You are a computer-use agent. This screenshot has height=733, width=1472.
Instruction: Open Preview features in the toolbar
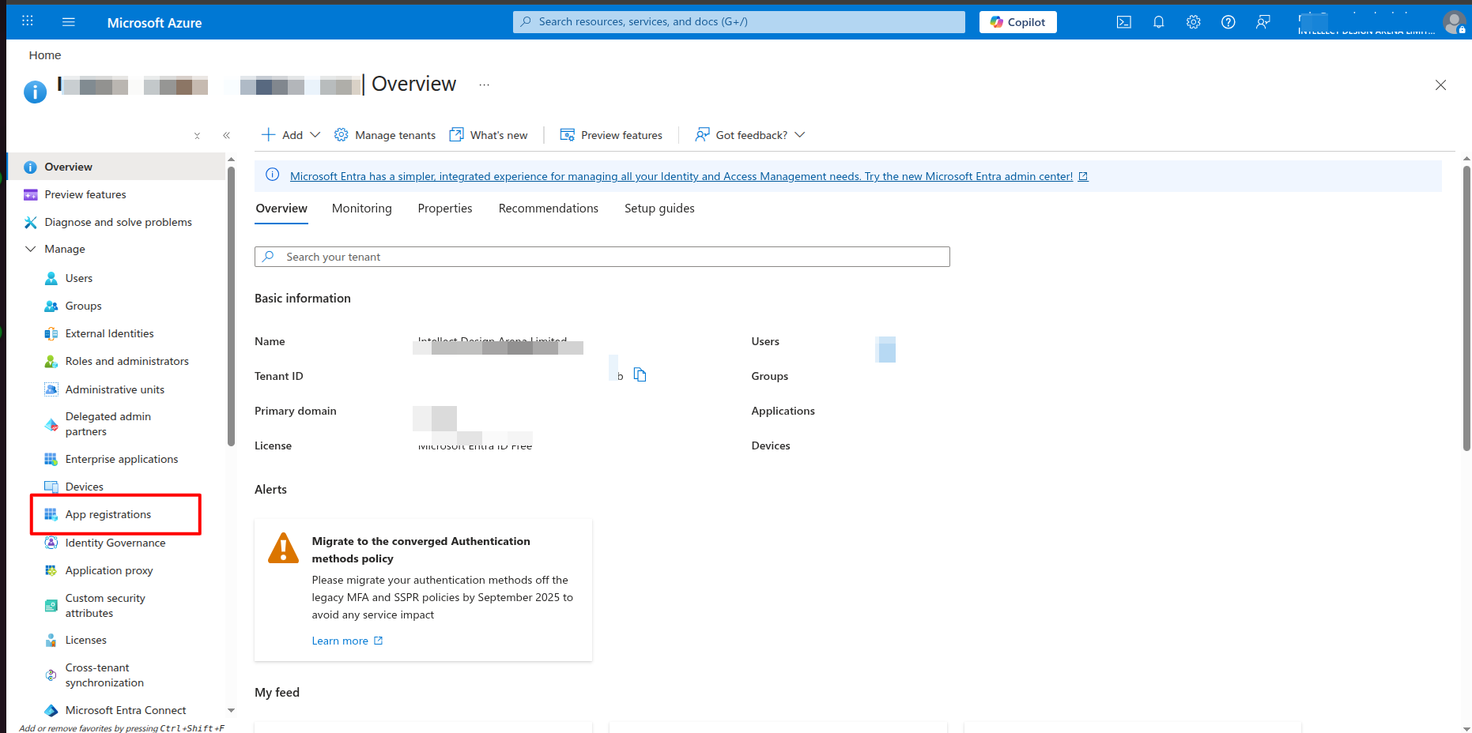coord(611,135)
